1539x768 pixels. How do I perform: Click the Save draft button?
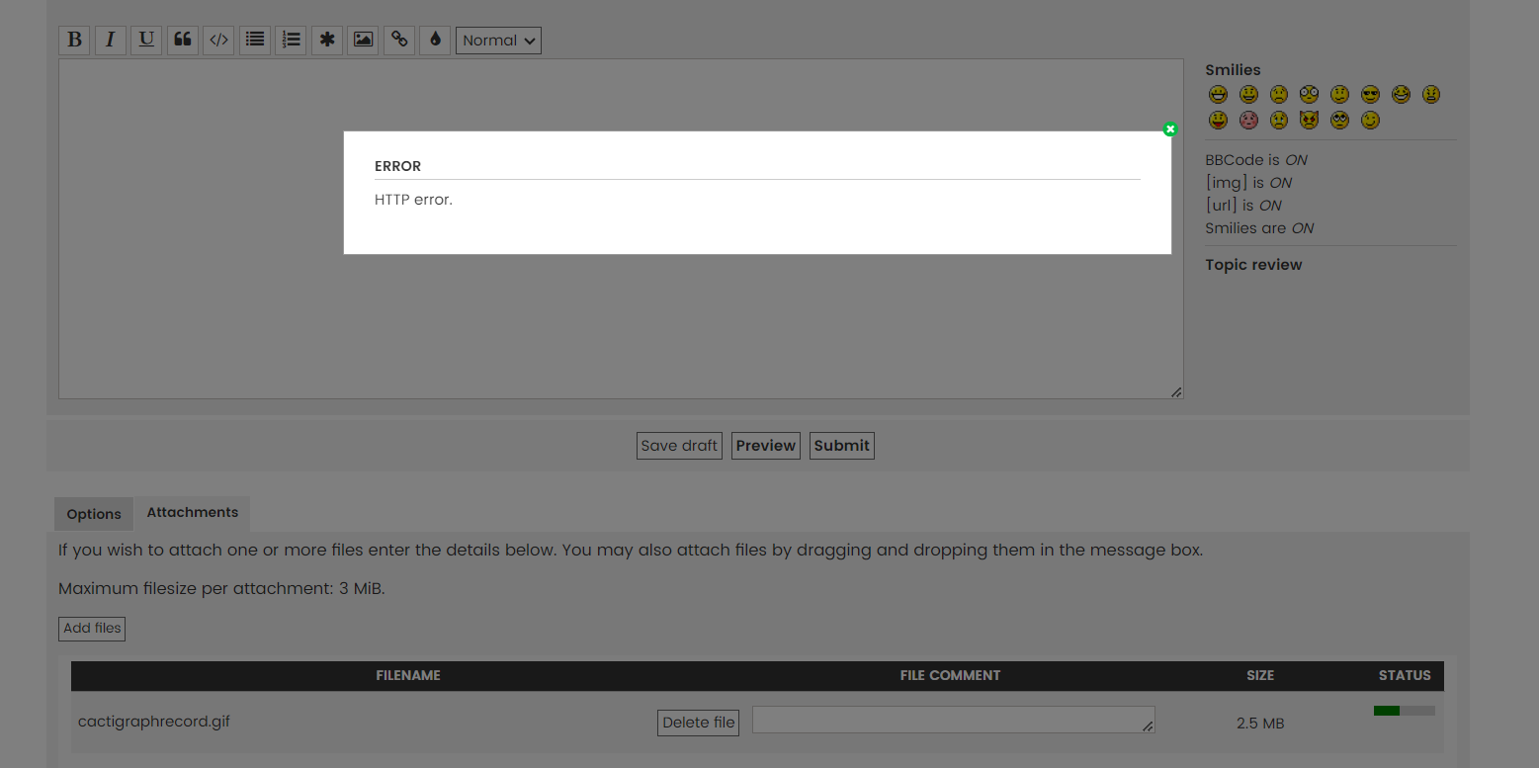point(679,446)
